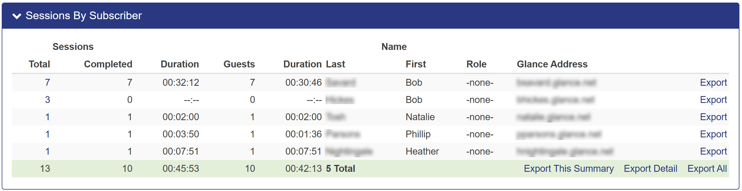Export the first Bob row with 7 sessions
Viewport: 742px width, 191px height.
713,83
